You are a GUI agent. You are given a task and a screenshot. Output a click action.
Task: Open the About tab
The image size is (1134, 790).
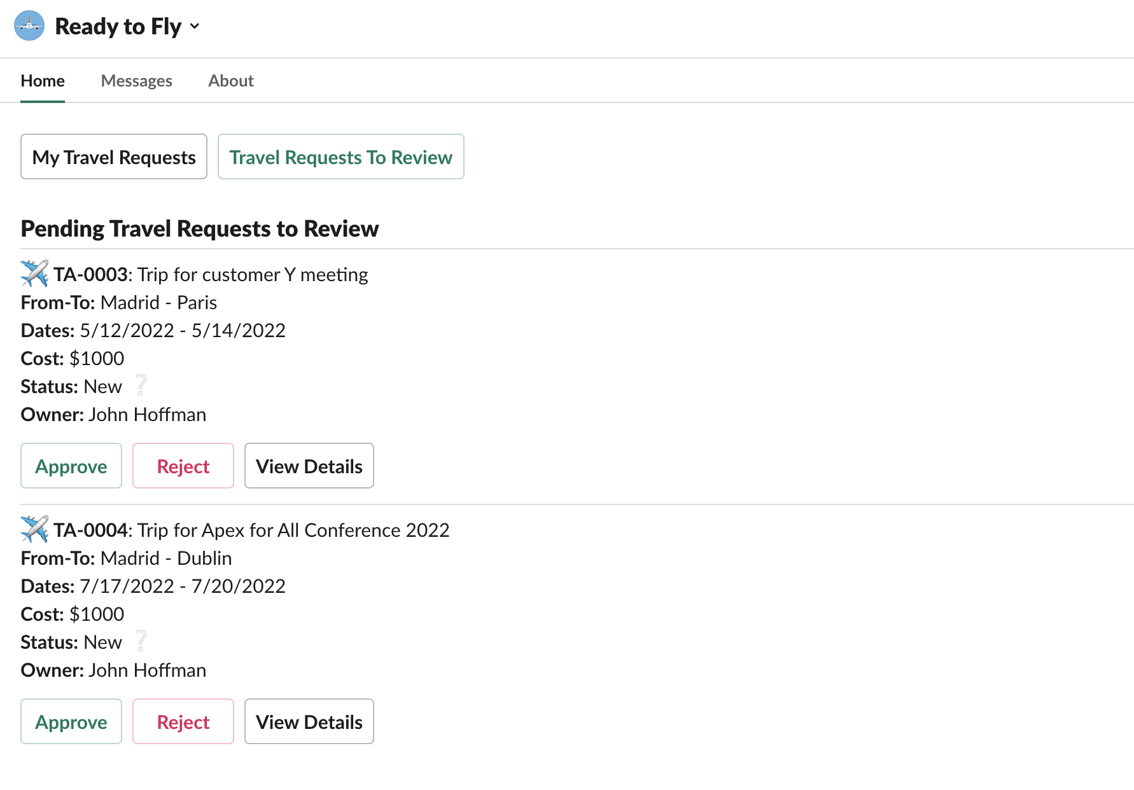pyautogui.click(x=230, y=80)
